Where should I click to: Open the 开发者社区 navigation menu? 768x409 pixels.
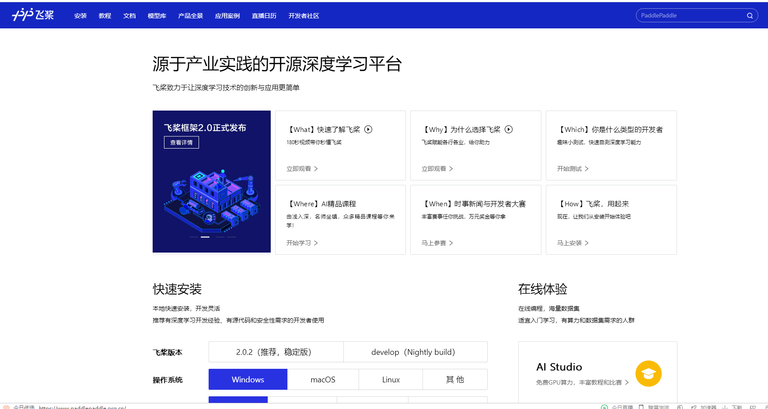coord(304,15)
